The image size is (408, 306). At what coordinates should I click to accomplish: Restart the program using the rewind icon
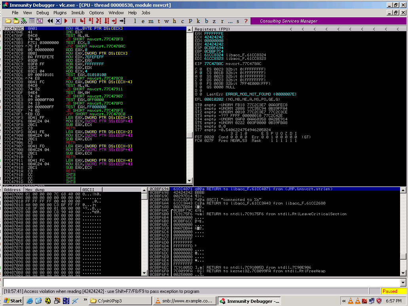coord(50,21)
